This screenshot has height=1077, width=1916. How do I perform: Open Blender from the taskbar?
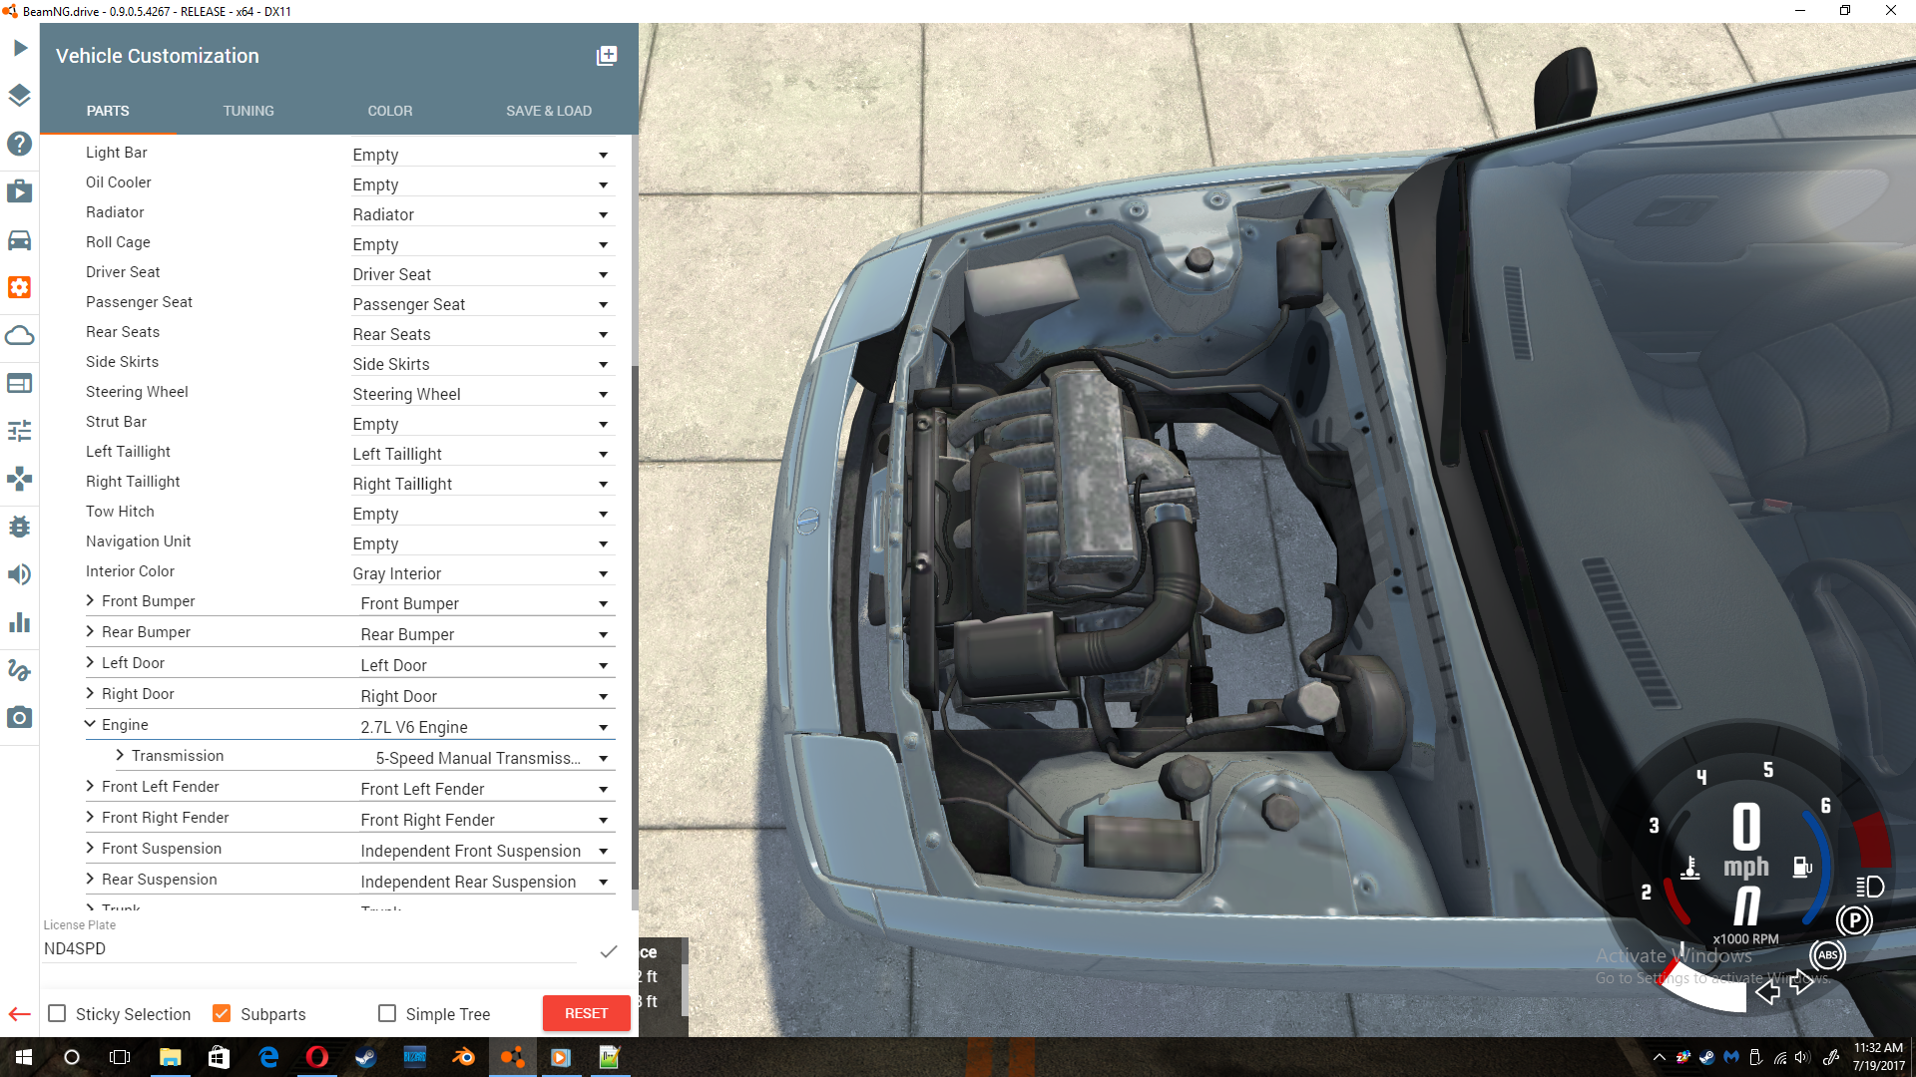[464, 1057]
